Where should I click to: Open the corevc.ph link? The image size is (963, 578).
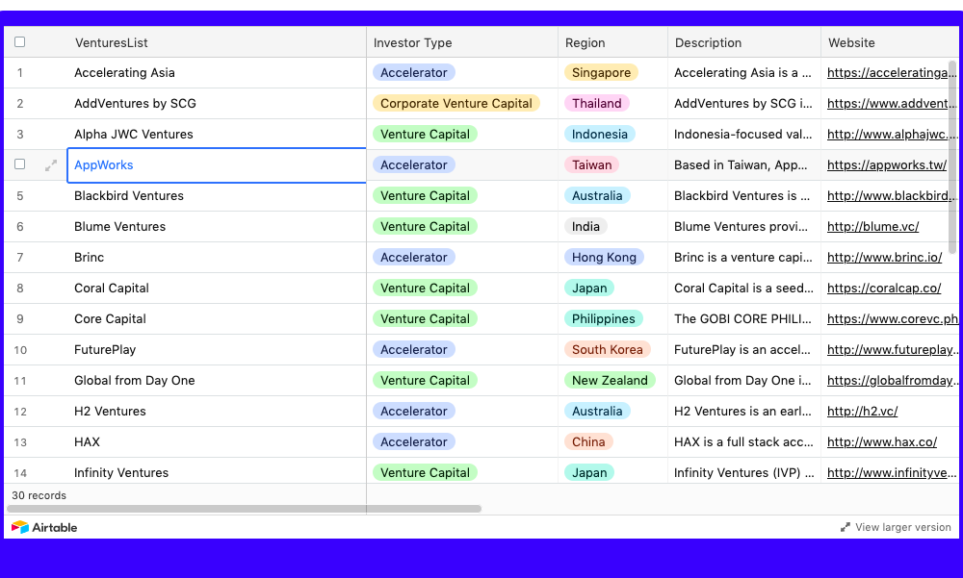click(x=893, y=318)
